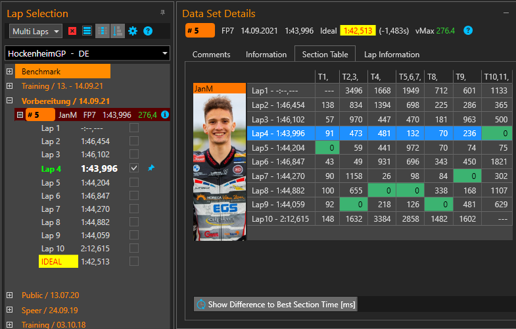Click the red X clear selection icon
This screenshot has height=329, width=516.
click(72, 31)
